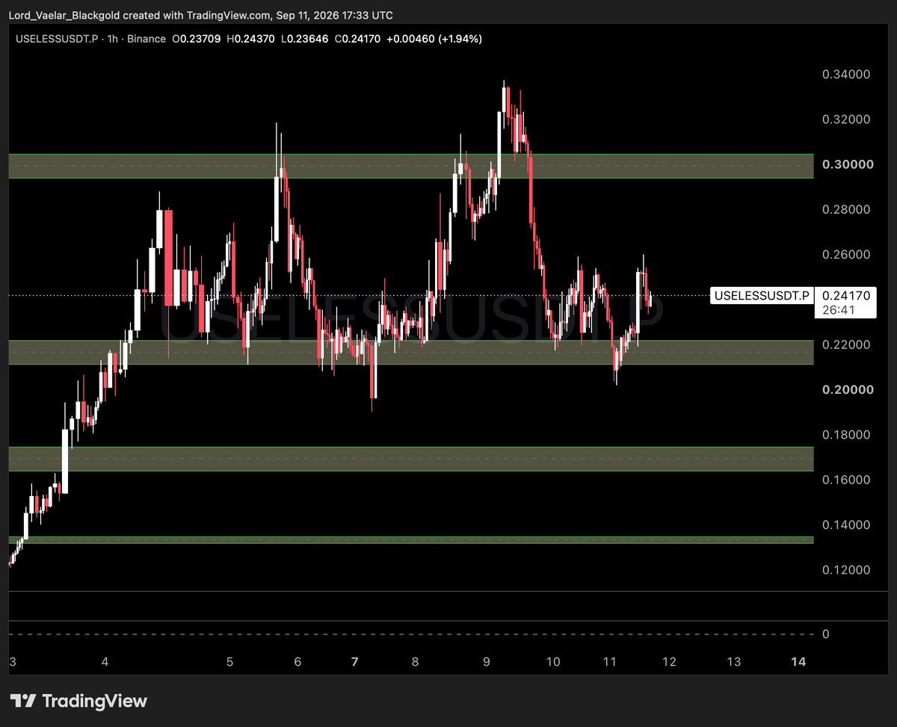This screenshot has width=897, height=727.
Task: Click date label 13 on the time axis
Action: (734, 662)
